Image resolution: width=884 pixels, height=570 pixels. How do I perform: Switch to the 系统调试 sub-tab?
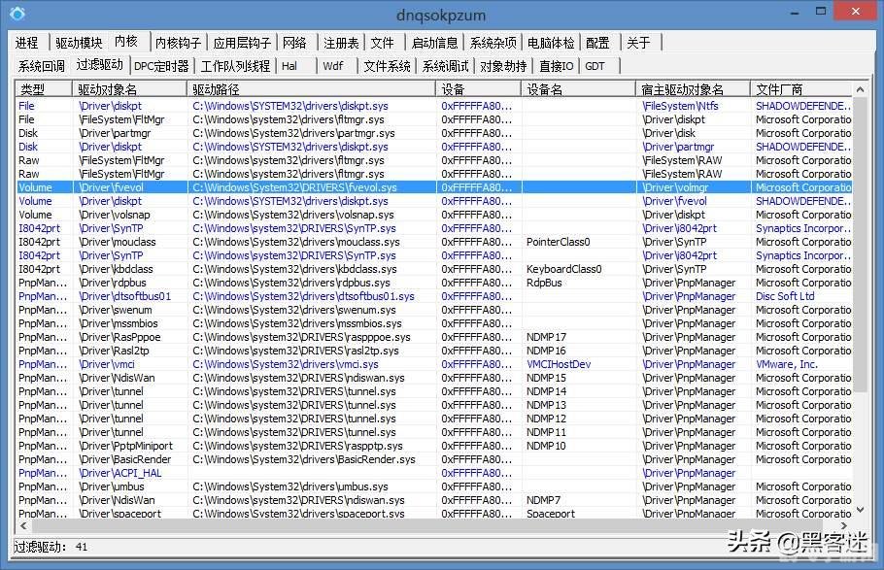tap(445, 66)
